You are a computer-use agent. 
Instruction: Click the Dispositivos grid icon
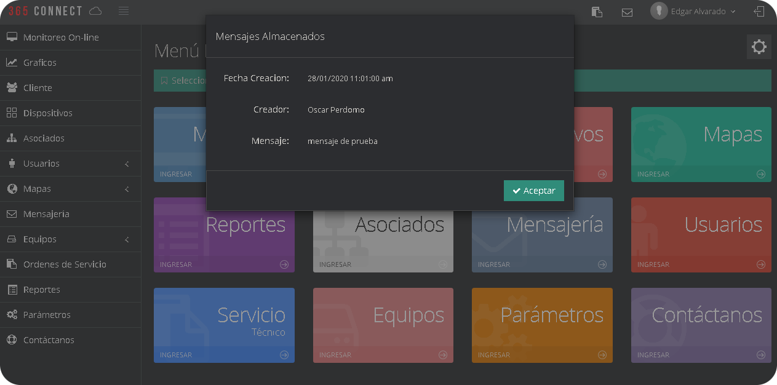point(12,113)
